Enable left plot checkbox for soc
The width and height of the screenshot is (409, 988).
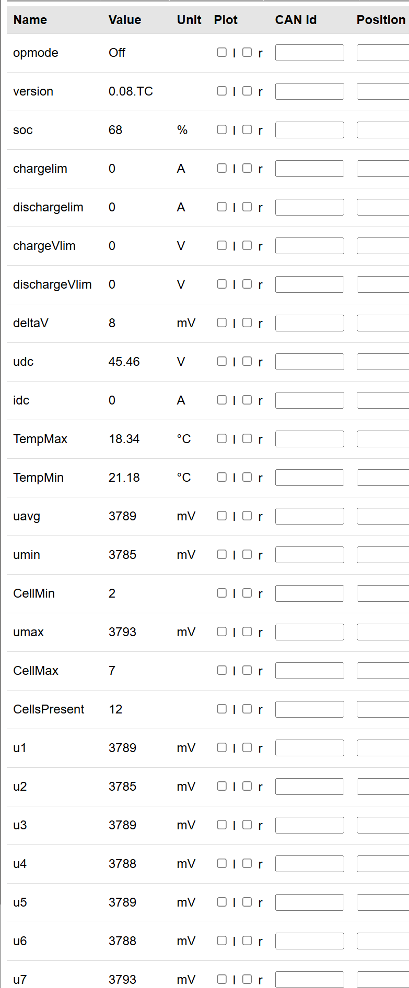click(222, 129)
